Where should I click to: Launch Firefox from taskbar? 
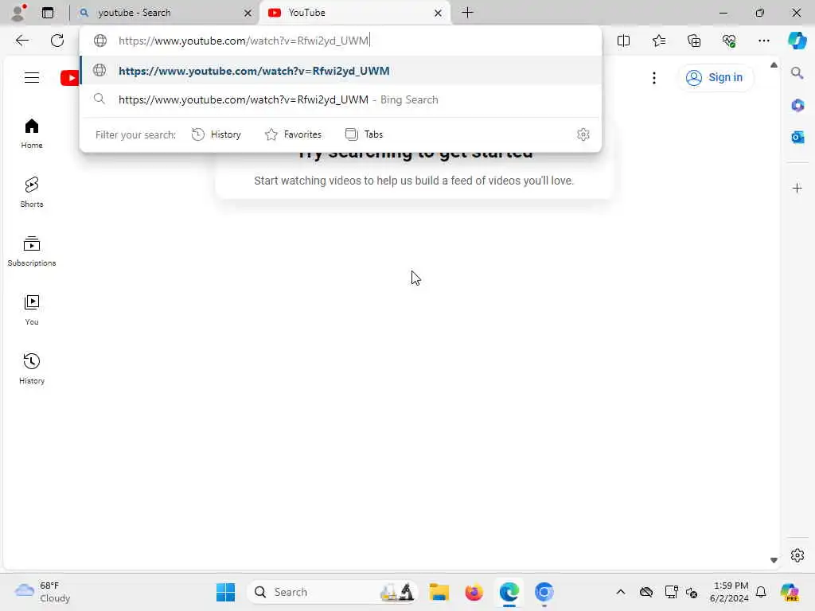(x=474, y=592)
